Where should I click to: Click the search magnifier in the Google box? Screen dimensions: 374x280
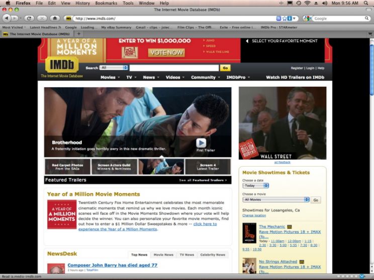(366, 18)
